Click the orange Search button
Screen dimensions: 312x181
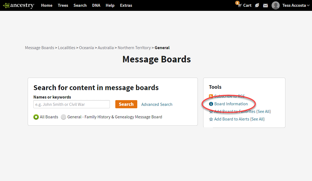point(126,104)
